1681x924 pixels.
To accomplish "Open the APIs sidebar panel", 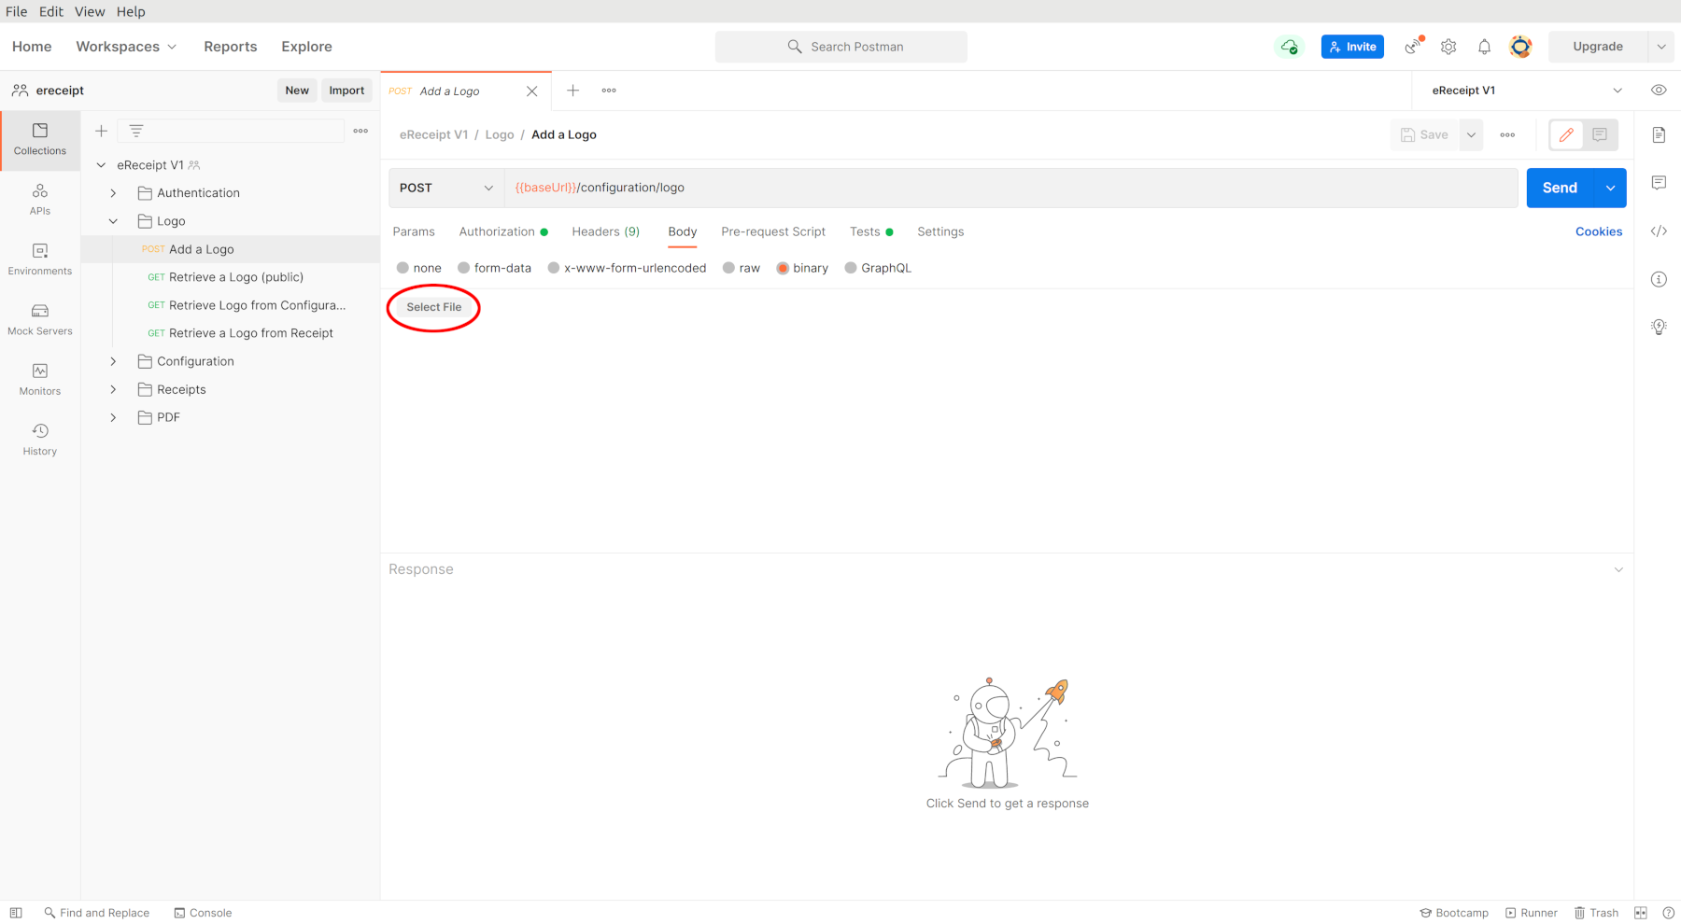I will click(x=40, y=200).
